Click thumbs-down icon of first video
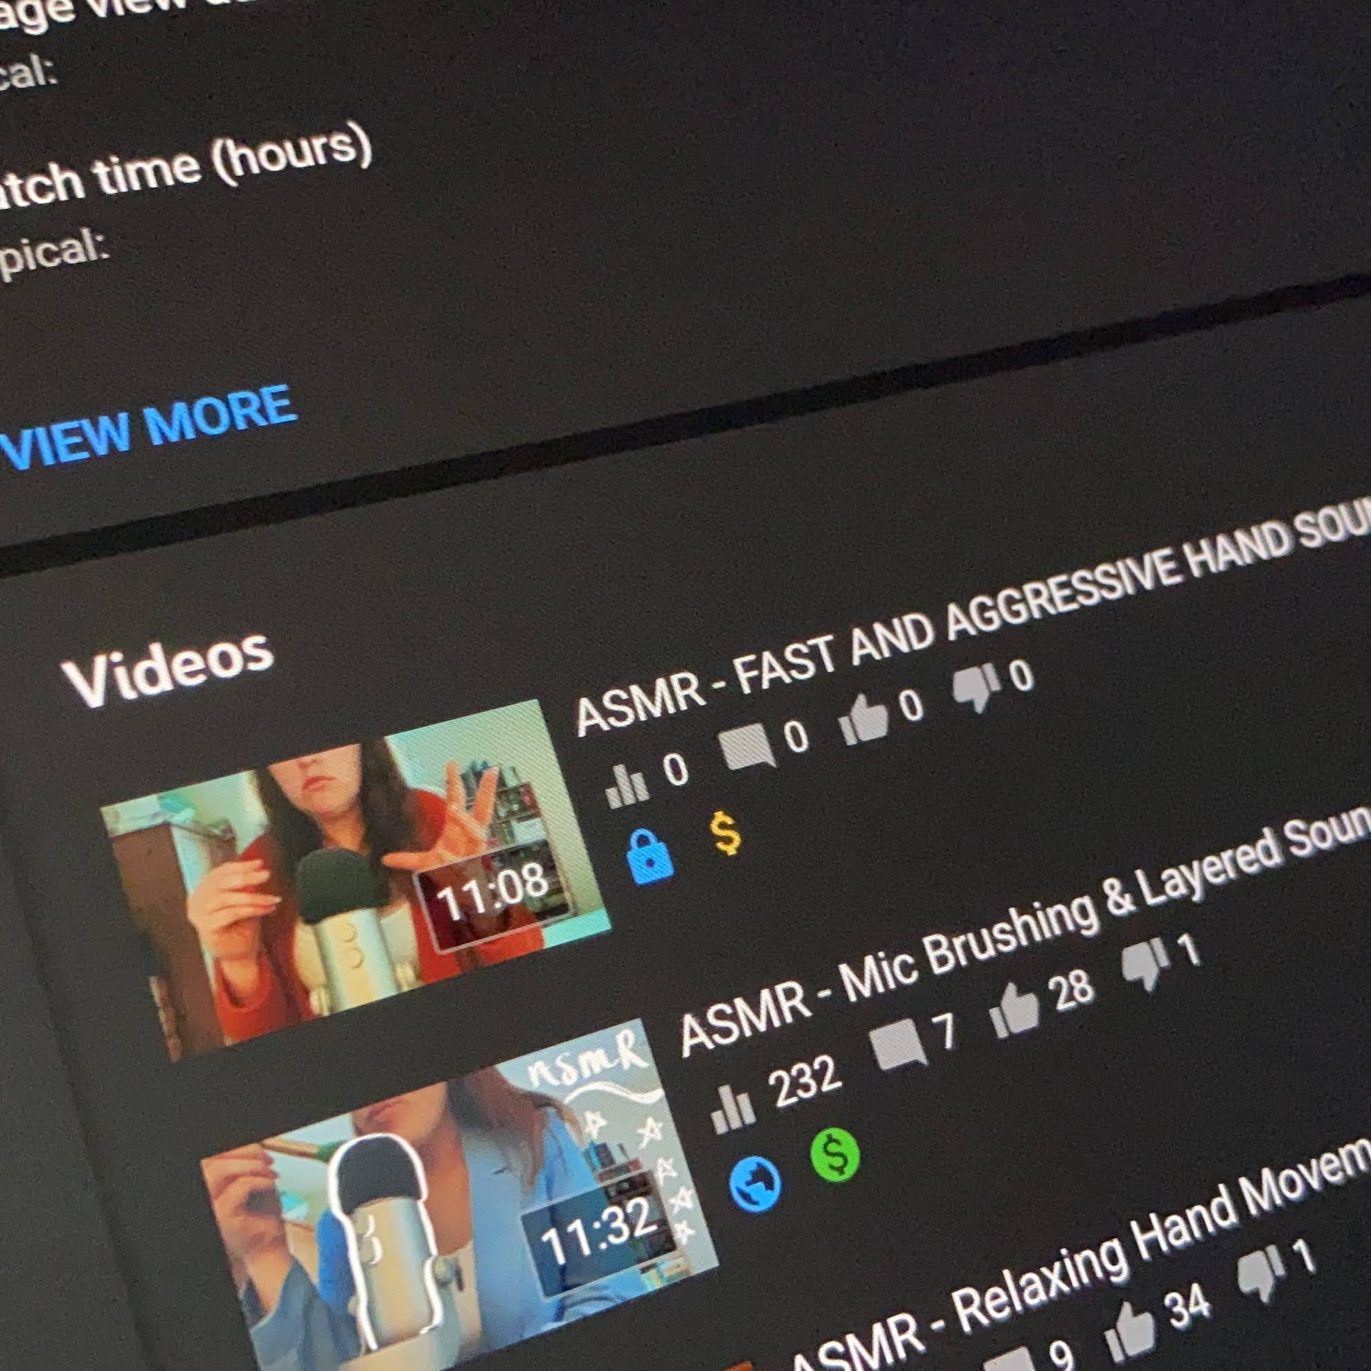This screenshot has height=1371, width=1371. coord(976,687)
